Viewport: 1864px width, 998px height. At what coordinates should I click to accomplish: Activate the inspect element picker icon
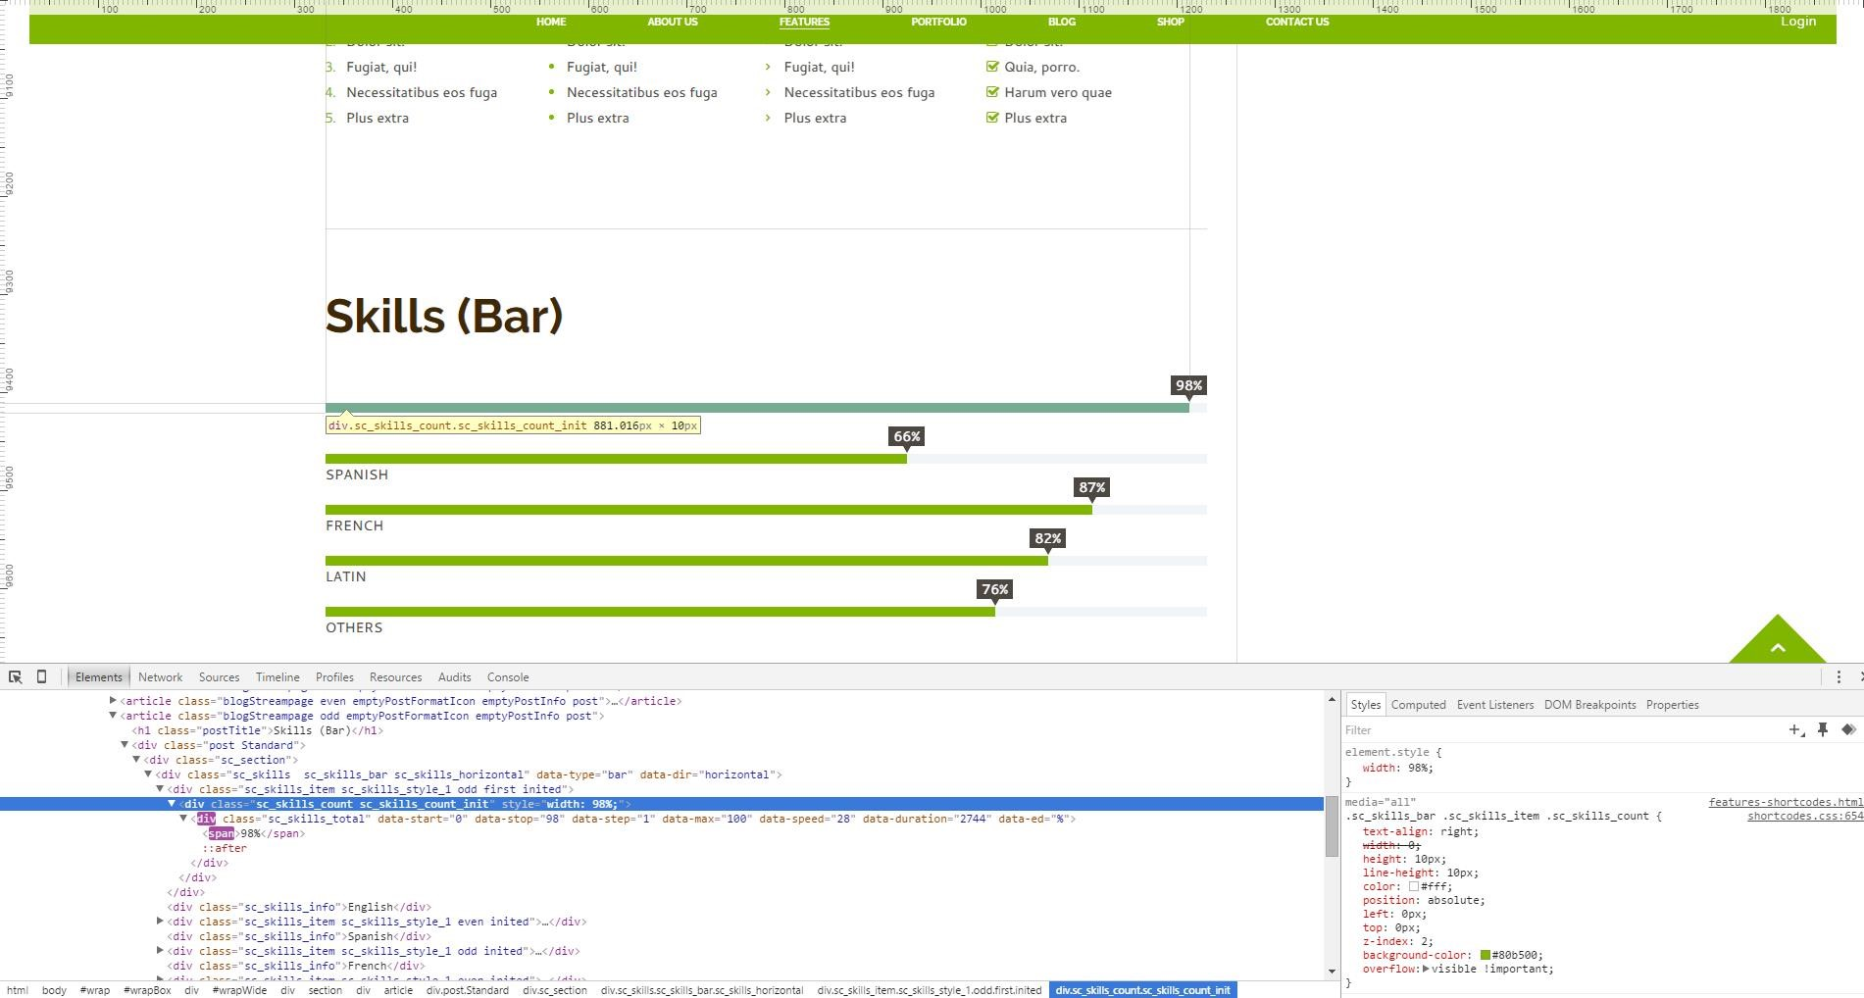[x=16, y=676]
